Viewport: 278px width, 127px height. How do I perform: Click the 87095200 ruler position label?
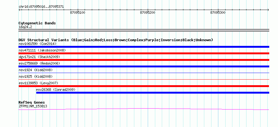pyautogui.click(x=147, y=12)
